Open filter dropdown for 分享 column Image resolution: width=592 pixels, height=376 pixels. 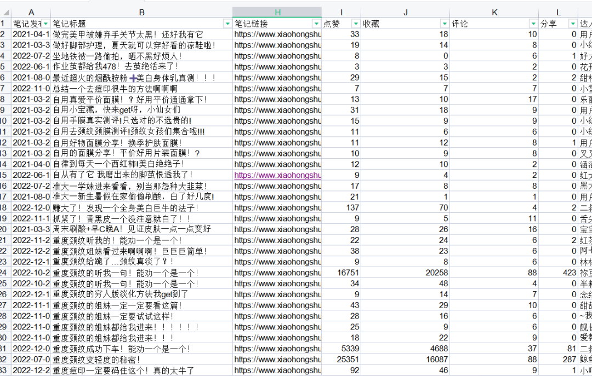[x=573, y=24]
